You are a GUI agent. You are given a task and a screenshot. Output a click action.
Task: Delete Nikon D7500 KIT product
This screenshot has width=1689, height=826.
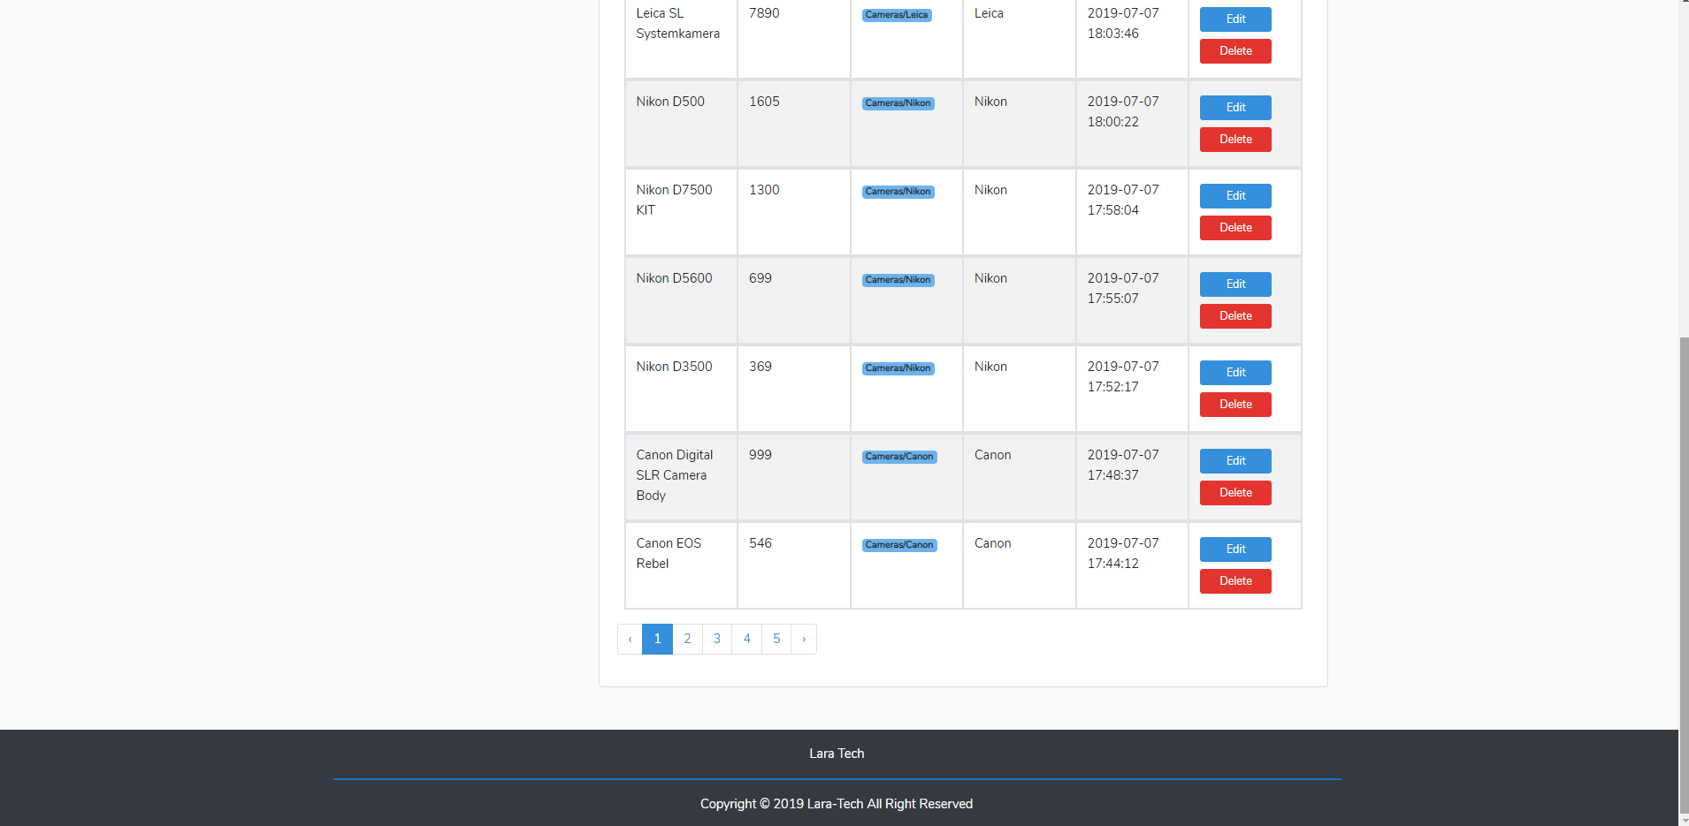coord(1235,228)
